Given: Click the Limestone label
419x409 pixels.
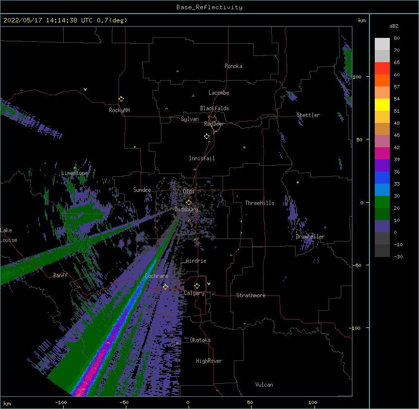Looking at the screenshot, I should coord(74,173).
